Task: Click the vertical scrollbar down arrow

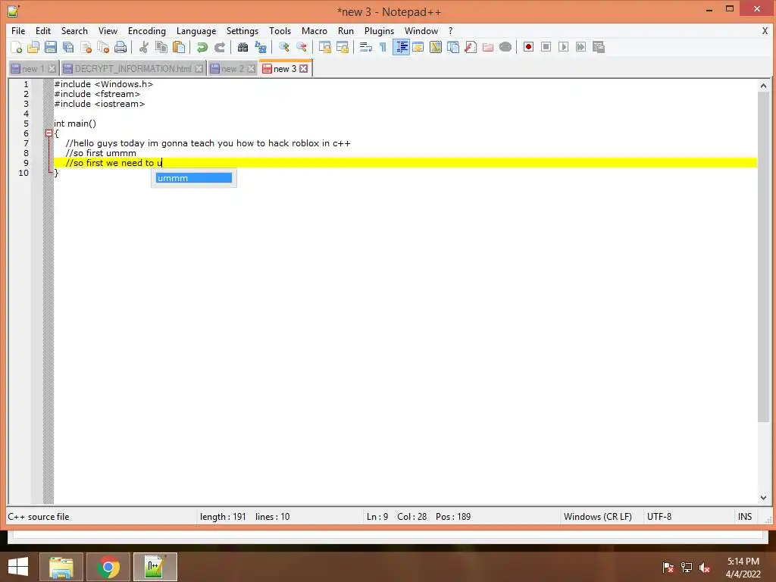Action: (x=763, y=497)
